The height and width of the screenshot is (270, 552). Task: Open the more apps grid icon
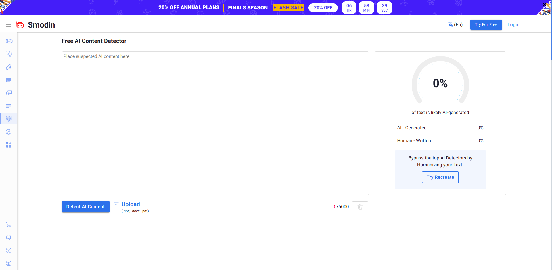(x=9, y=145)
